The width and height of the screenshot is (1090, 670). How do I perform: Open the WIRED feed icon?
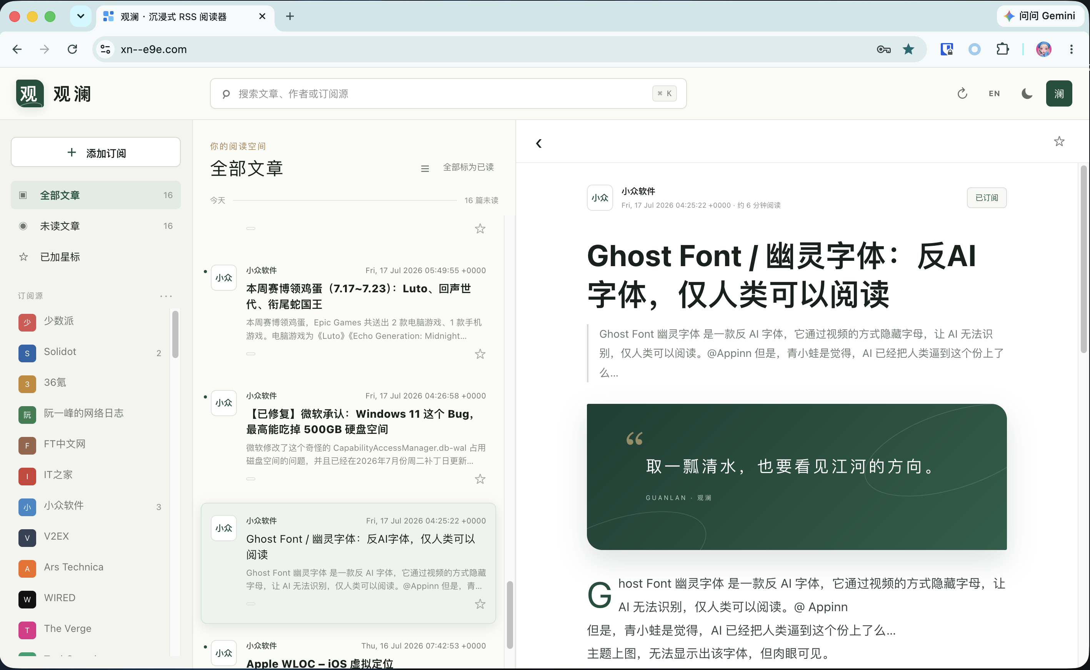tap(27, 600)
